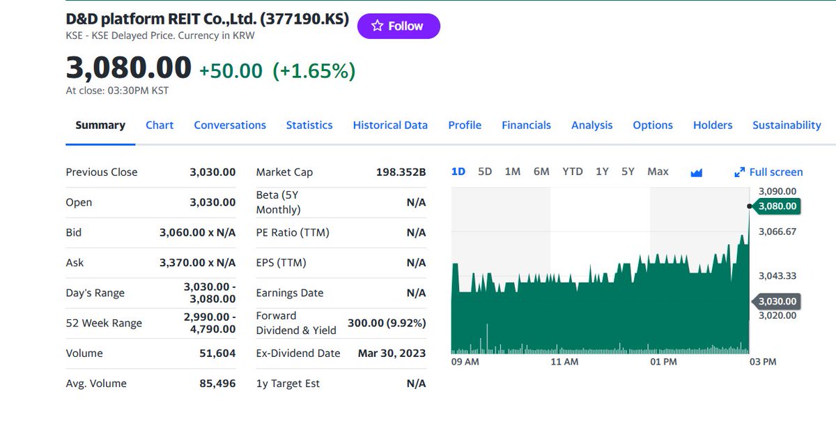Open the Financials tab
The width and height of the screenshot is (836, 426).
526,125
